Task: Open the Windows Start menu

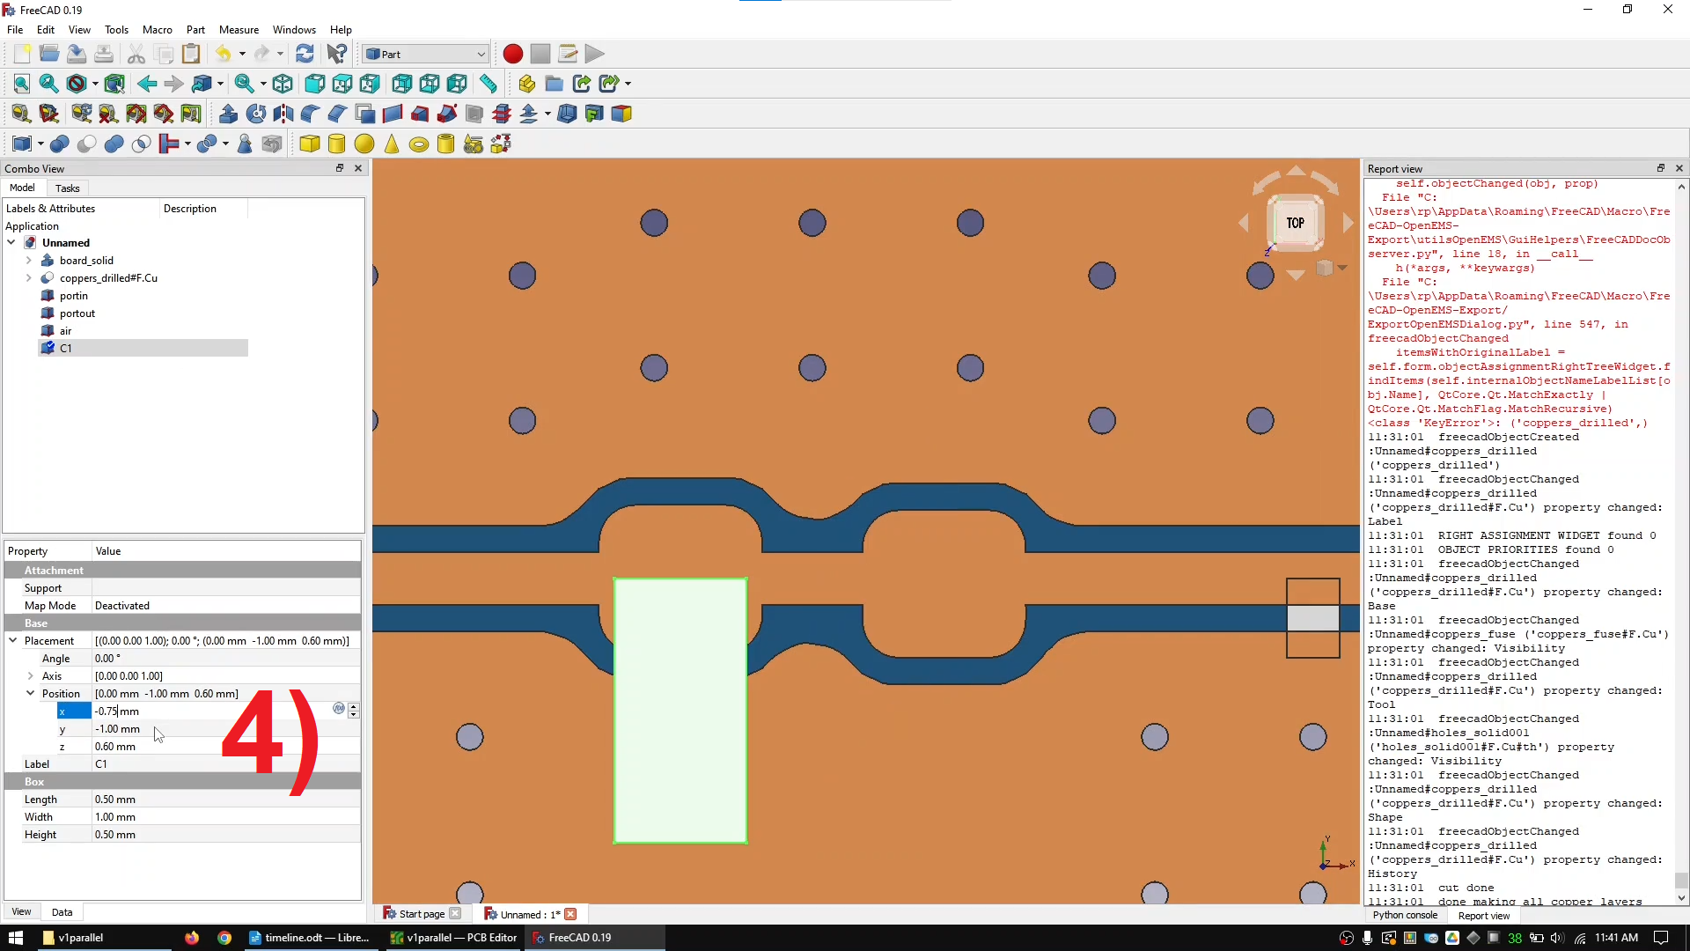Action: (15, 938)
